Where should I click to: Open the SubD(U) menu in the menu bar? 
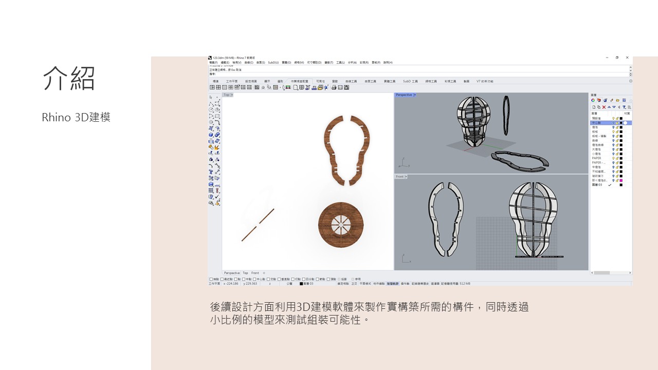pos(273,63)
